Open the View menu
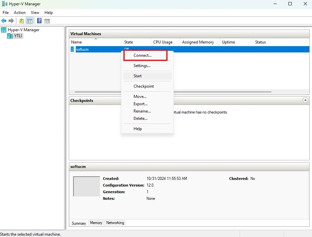 (35, 13)
